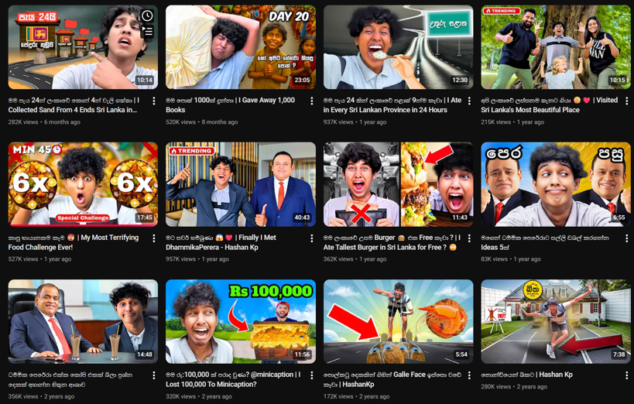Open three-dot menu for Lost 100,000 To Minicaption
634x404 pixels.
click(x=311, y=375)
